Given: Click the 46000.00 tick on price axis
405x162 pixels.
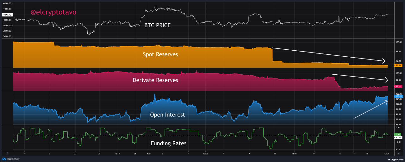Looking at the screenshot, I should [x=6, y=3].
